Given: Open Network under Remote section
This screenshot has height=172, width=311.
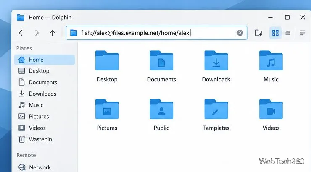Looking at the screenshot, I should coord(45,167).
